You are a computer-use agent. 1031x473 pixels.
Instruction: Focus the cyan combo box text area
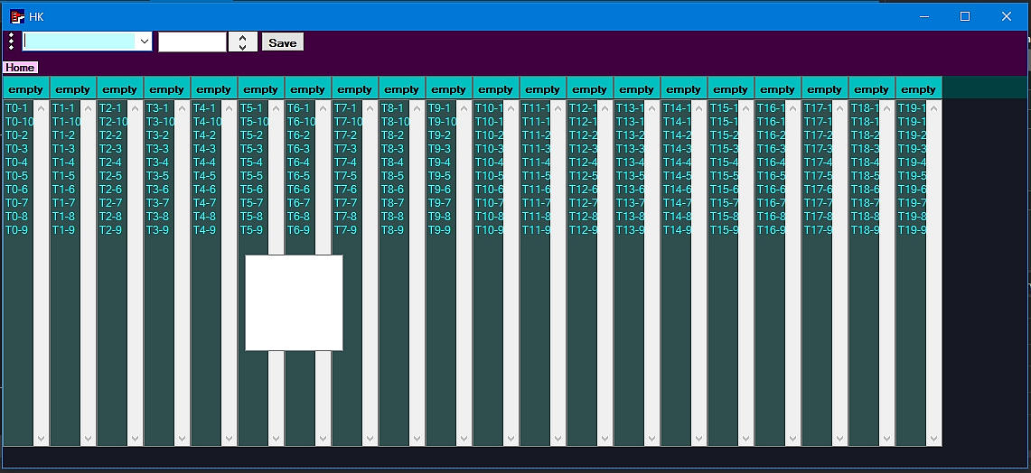coord(80,42)
